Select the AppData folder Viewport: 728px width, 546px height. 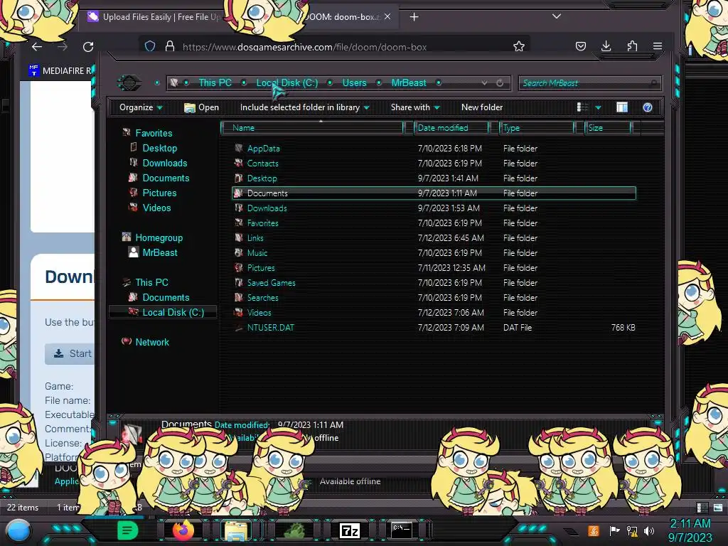[x=263, y=149]
